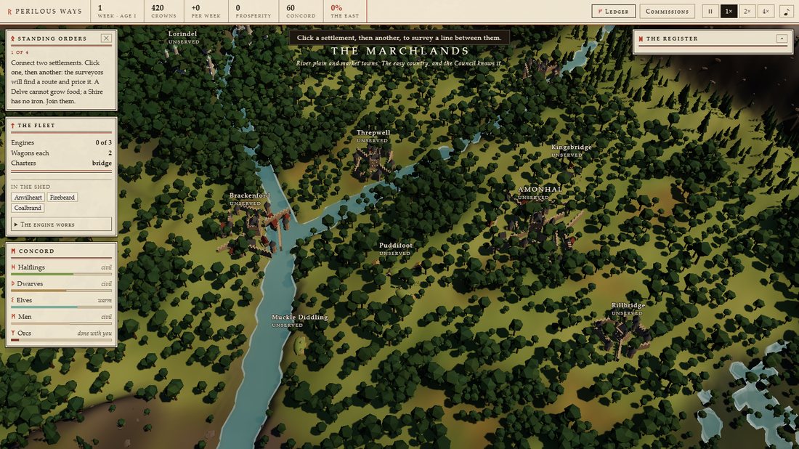The image size is (799, 449).
Task: Select the Firebeard engine in the shed
Action: (x=62, y=197)
